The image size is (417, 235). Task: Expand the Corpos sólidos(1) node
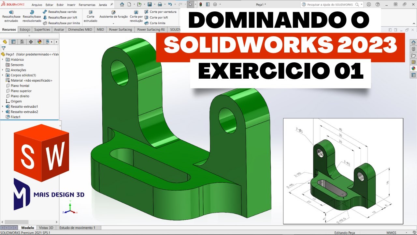[3, 75]
